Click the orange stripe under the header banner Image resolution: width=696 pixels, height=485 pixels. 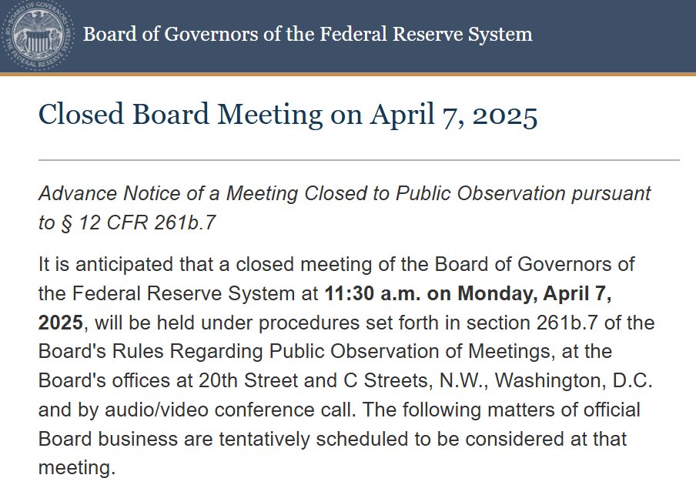click(x=348, y=74)
